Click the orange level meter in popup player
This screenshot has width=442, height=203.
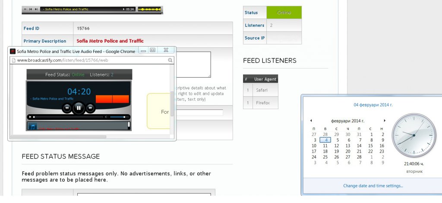113,99
